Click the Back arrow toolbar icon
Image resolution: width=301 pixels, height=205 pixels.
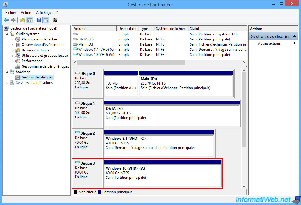(6, 20)
